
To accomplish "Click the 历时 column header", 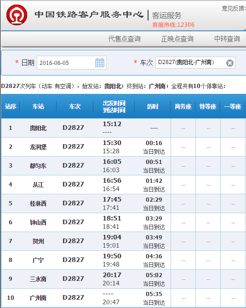I will [x=152, y=106].
